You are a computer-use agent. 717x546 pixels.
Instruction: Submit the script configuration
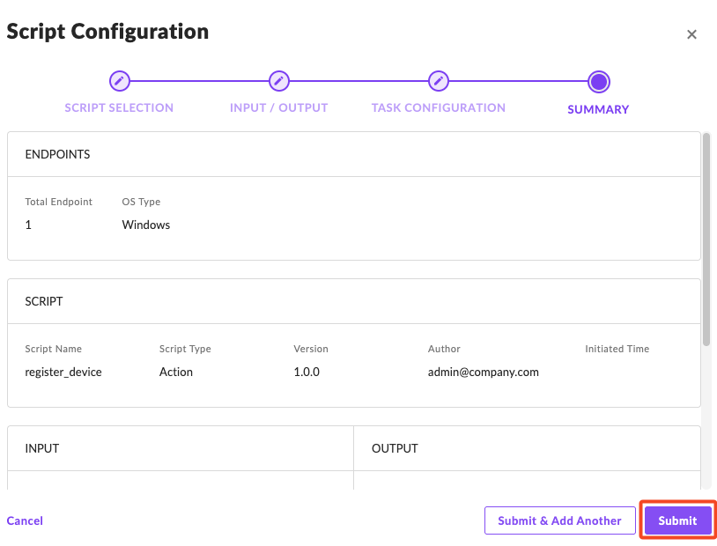(x=677, y=520)
